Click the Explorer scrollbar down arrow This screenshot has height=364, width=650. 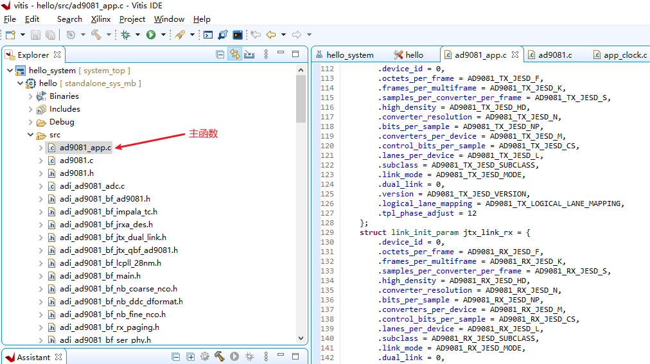(x=301, y=338)
